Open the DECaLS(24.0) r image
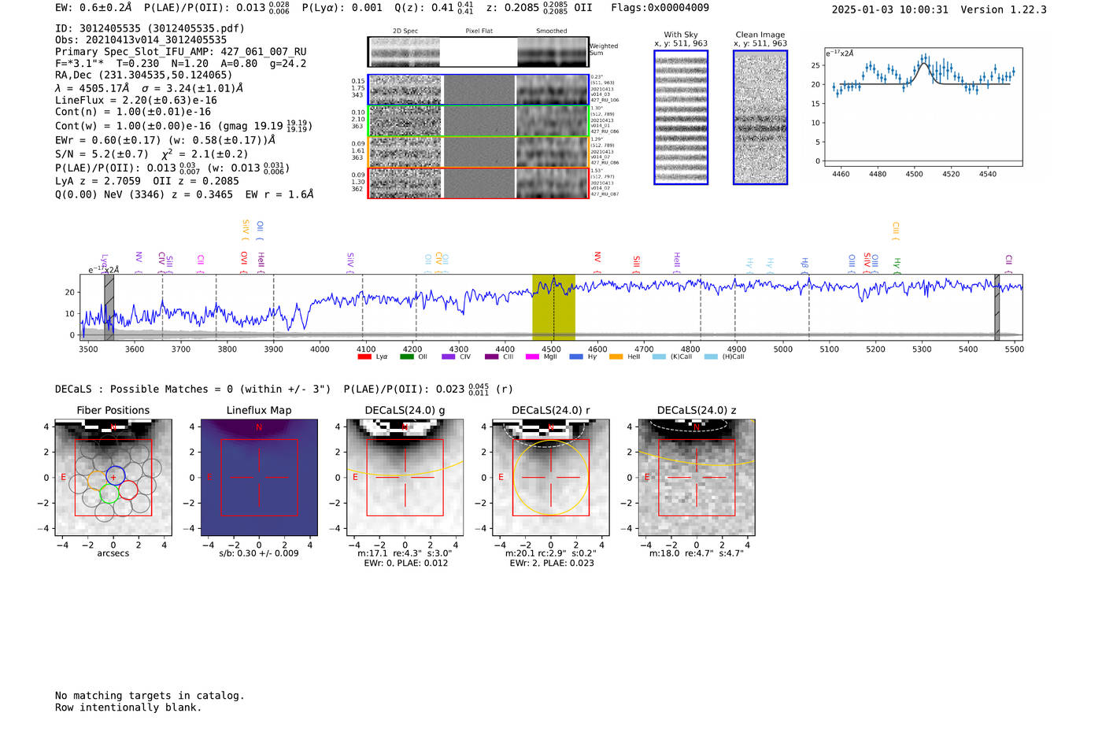The width and height of the screenshot is (1102, 750). [x=551, y=478]
